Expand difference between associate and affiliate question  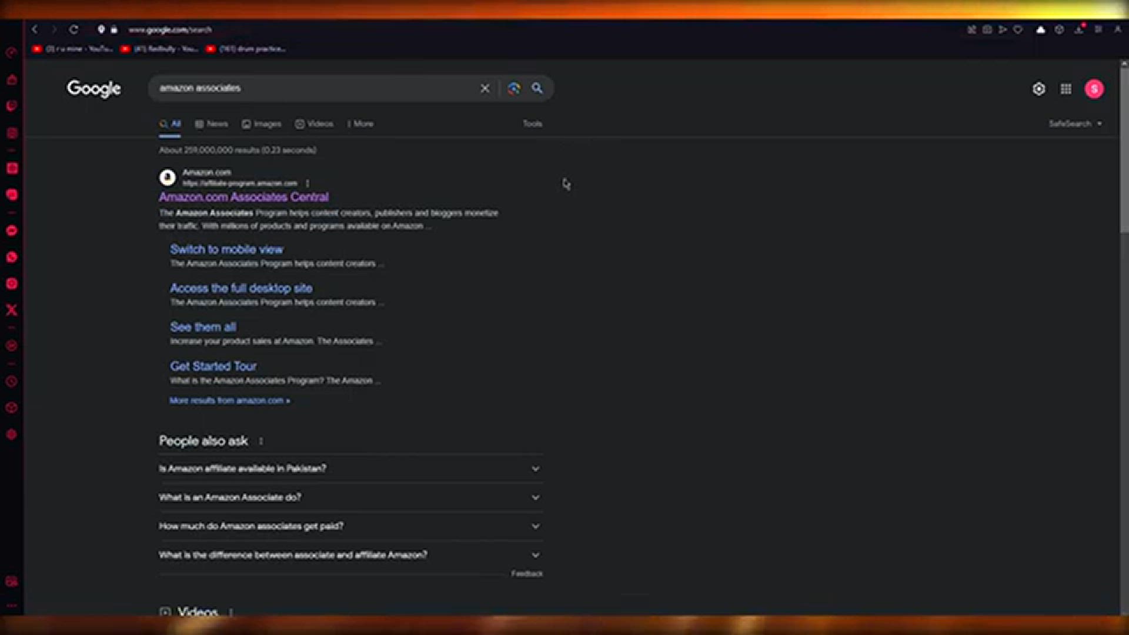coord(350,555)
